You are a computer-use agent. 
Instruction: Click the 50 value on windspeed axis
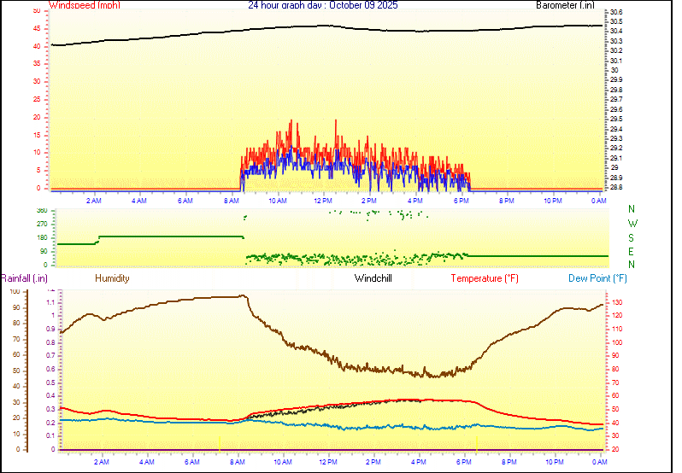click(x=36, y=11)
